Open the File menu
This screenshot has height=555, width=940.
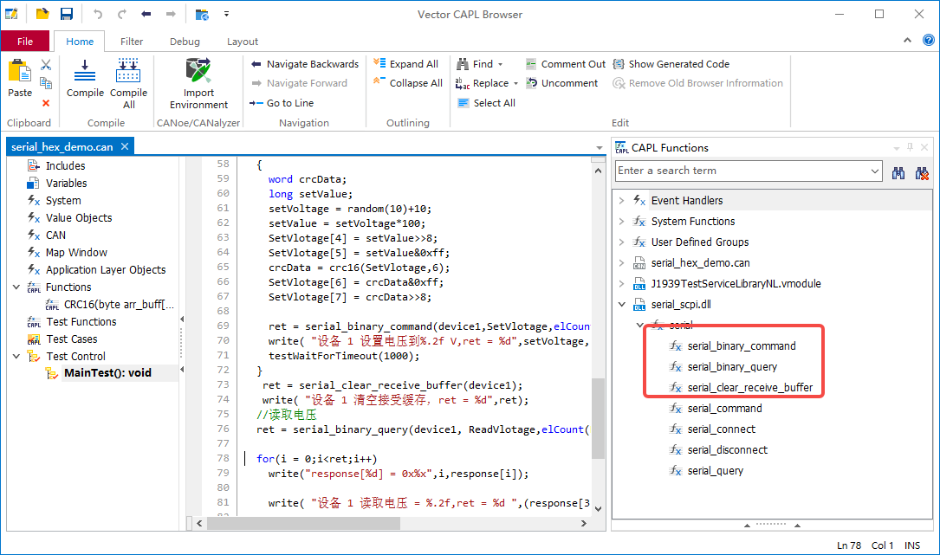pyautogui.click(x=25, y=42)
